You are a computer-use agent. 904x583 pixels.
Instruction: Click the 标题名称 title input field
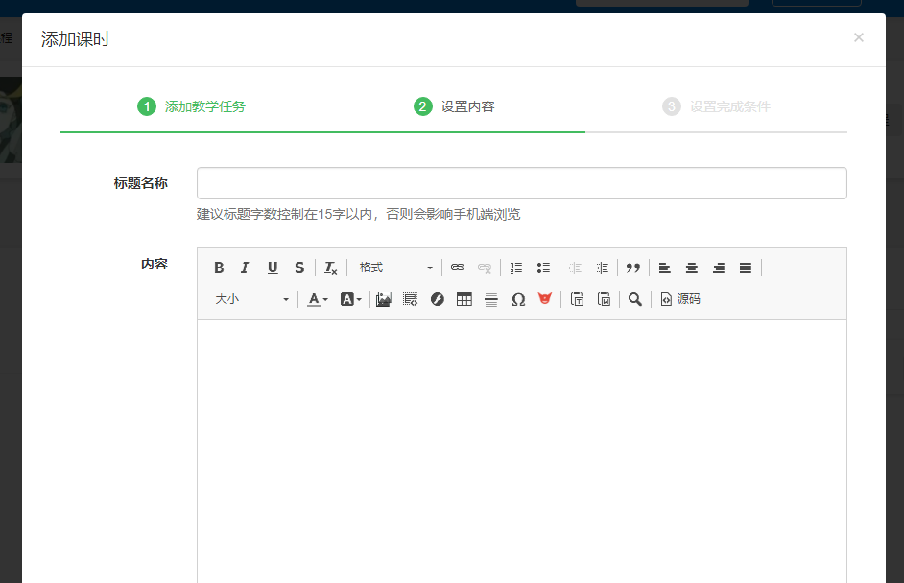521,183
